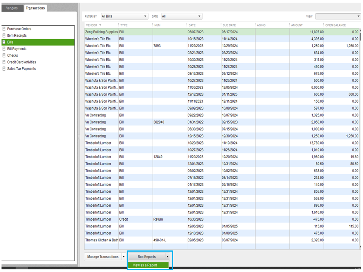Click the Item Receipts document icon

pyautogui.click(x=4, y=36)
